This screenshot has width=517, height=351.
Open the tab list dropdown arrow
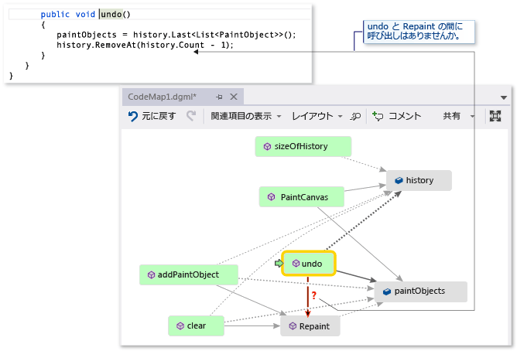coord(504,97)
